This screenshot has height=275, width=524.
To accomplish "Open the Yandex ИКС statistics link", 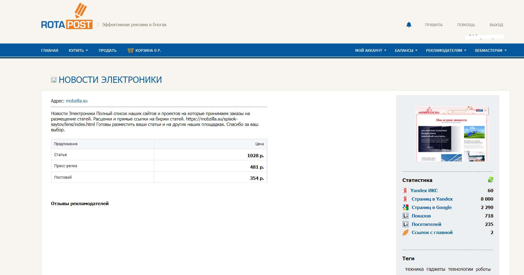I will point(424,191).
